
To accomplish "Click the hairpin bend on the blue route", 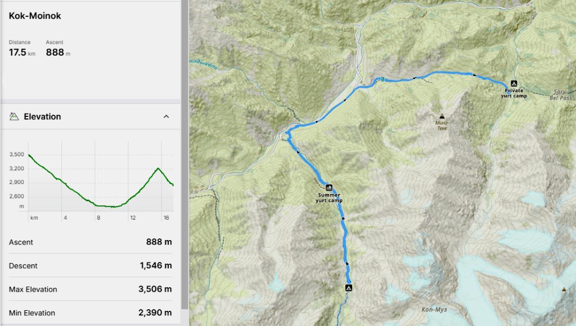I will coord(286,134).
